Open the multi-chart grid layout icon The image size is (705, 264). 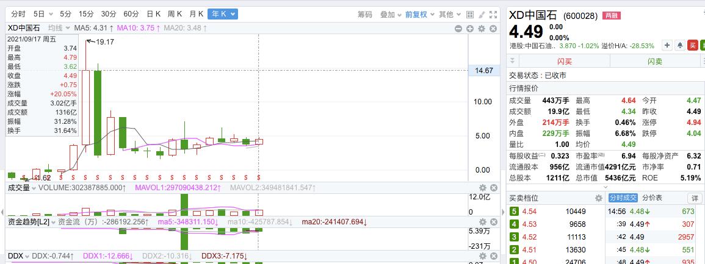470,15
